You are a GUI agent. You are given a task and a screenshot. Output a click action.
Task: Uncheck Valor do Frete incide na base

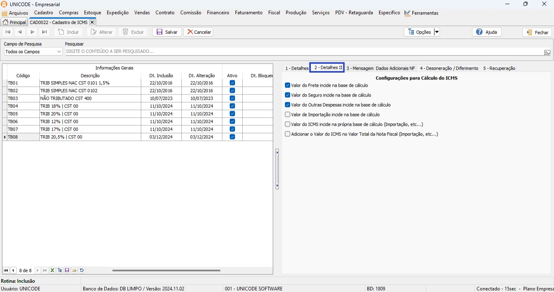tap(288, 86)
